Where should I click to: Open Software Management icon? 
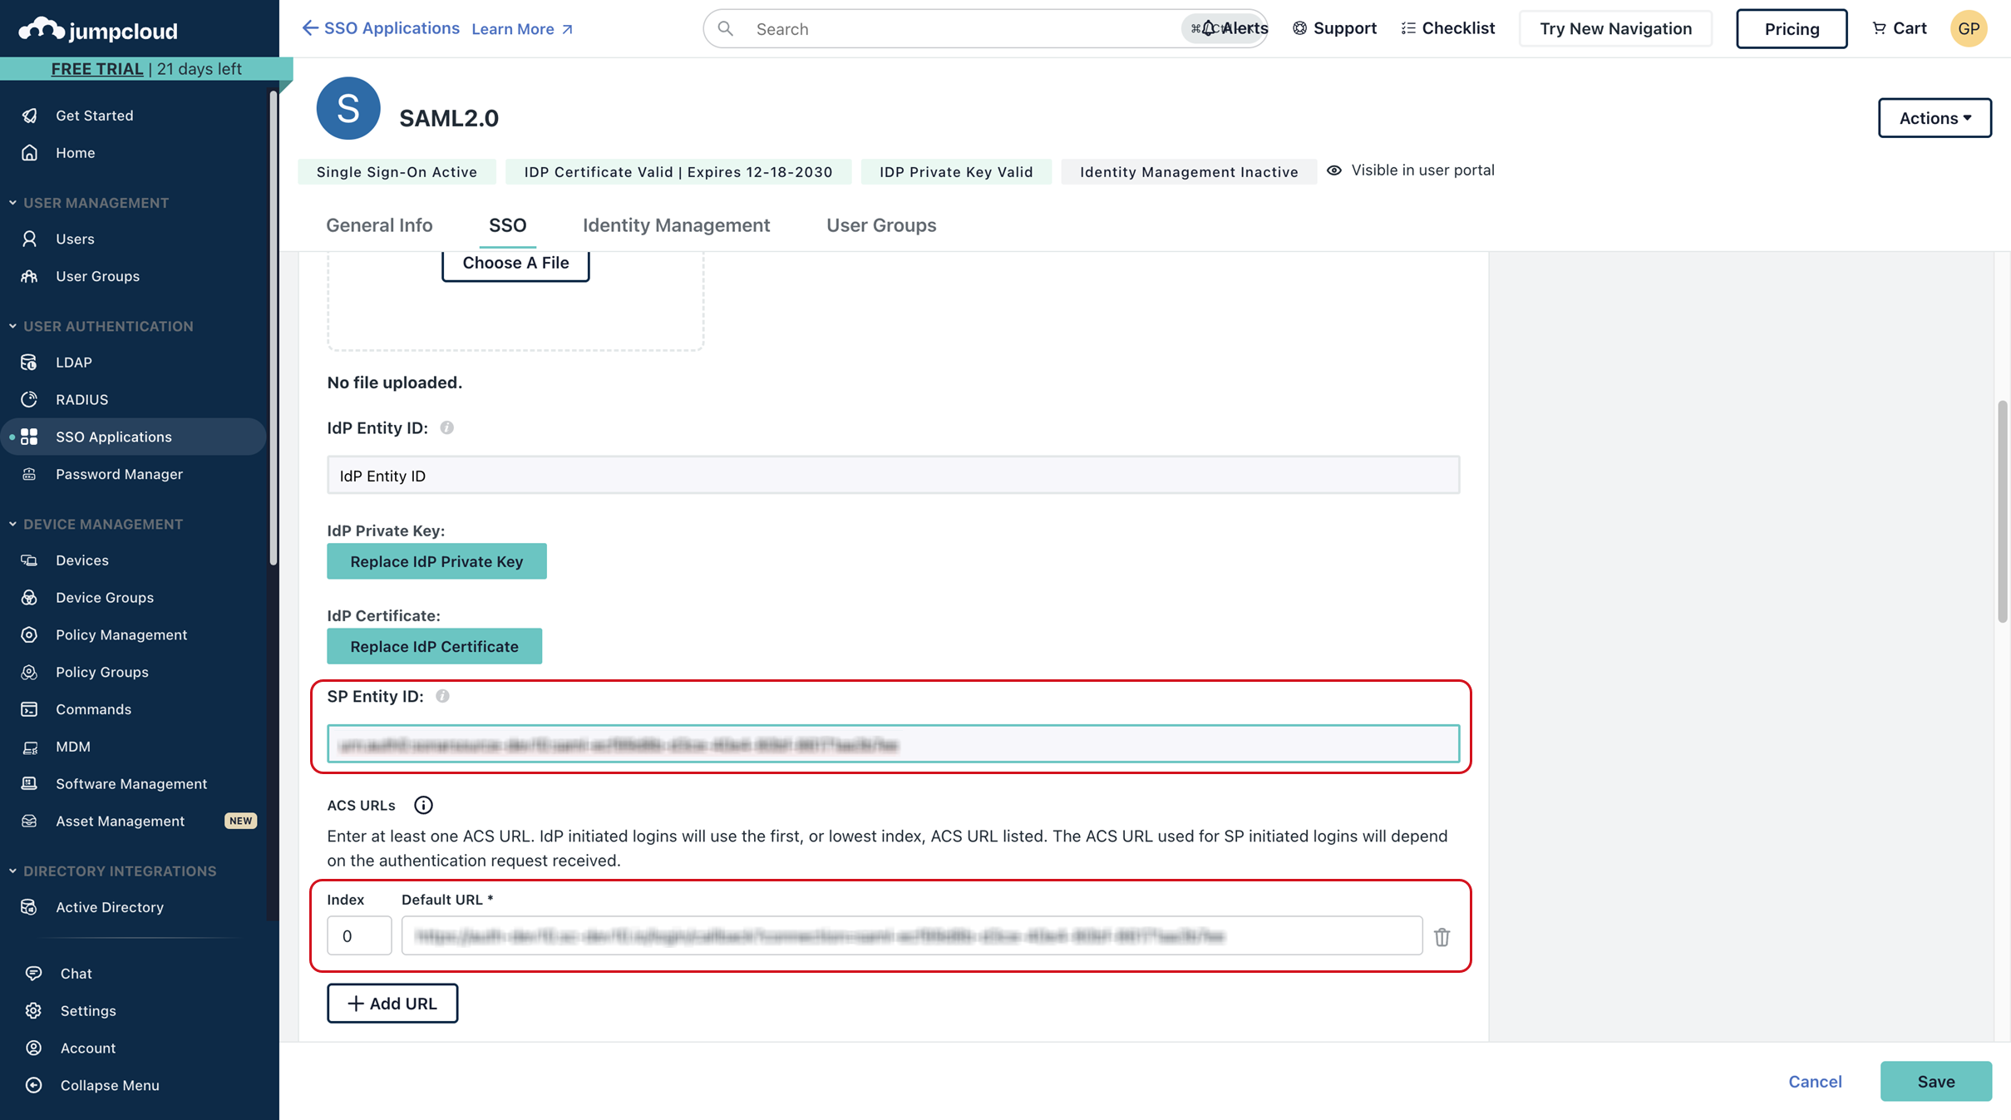(30, 784)
